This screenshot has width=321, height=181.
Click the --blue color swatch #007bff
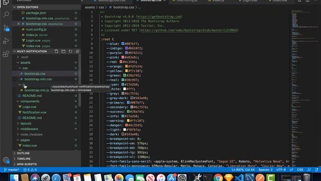[x=123, y=44]
